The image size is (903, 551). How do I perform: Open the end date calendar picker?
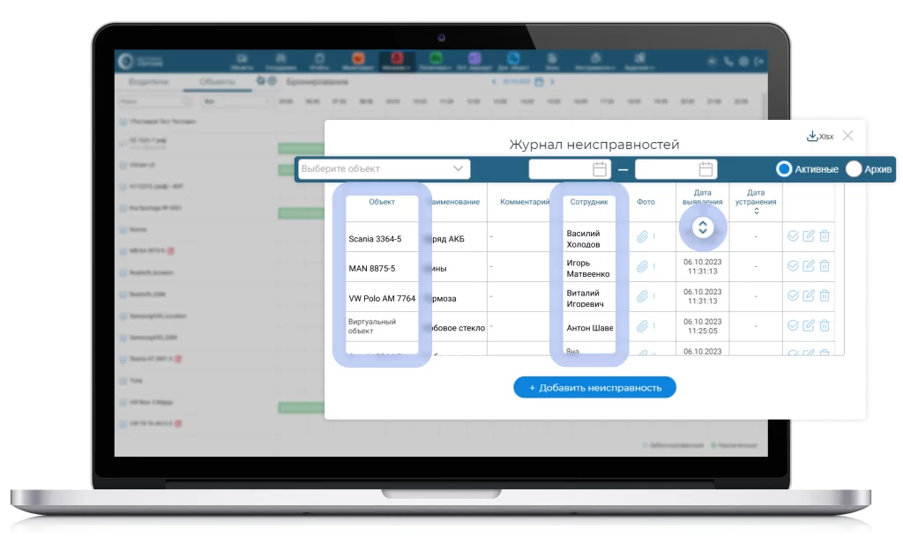click(x=705, y=169)
